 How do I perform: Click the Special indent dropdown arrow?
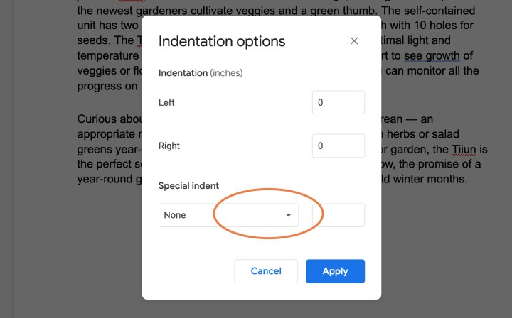click(288, 215)
